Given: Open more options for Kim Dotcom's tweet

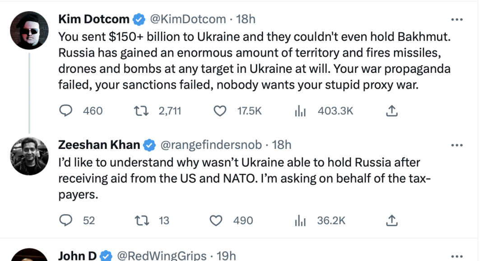Looking at the screenshot, I should coord(457,20).
